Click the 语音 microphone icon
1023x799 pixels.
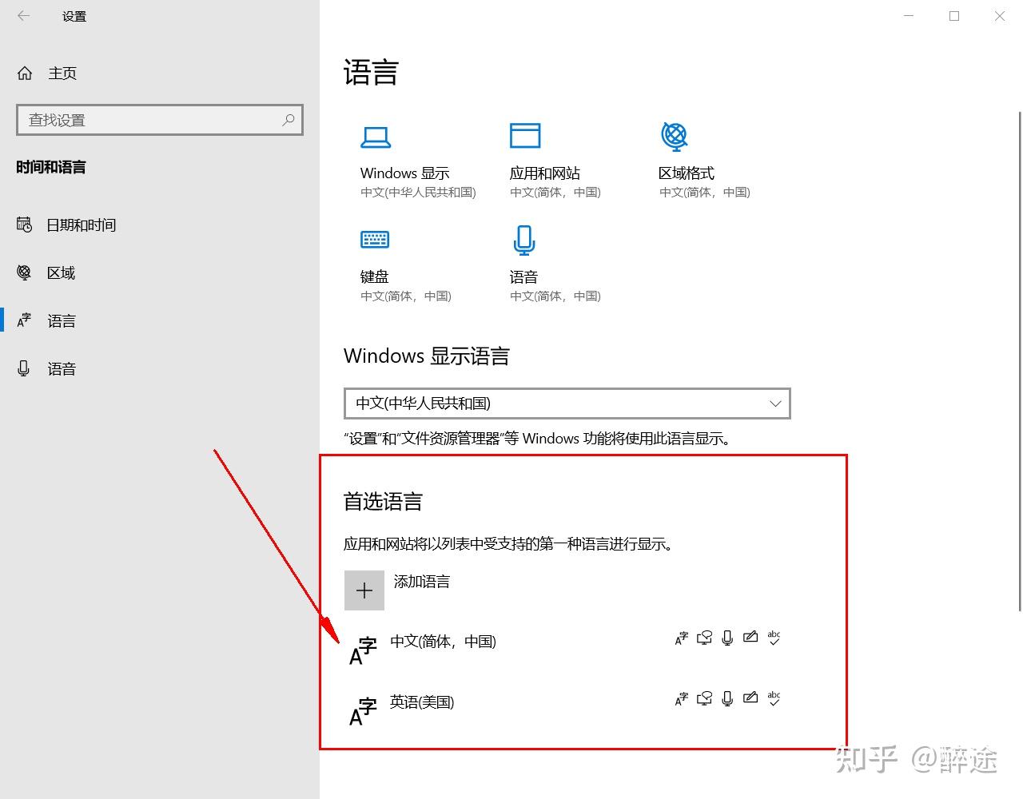tap(523, 240)
